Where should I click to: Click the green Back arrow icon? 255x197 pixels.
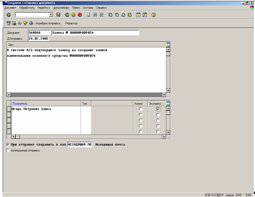[x=67, y=15]
